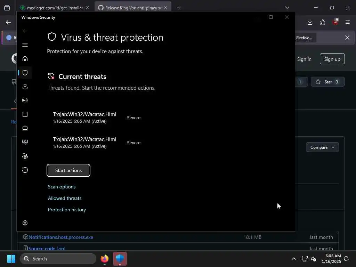Switch to the mediaget.com Firefox tab
The height and width of the screenshot is (267, 356).
55,8
